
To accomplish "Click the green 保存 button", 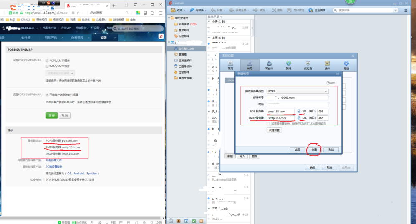I will point(51,115).
